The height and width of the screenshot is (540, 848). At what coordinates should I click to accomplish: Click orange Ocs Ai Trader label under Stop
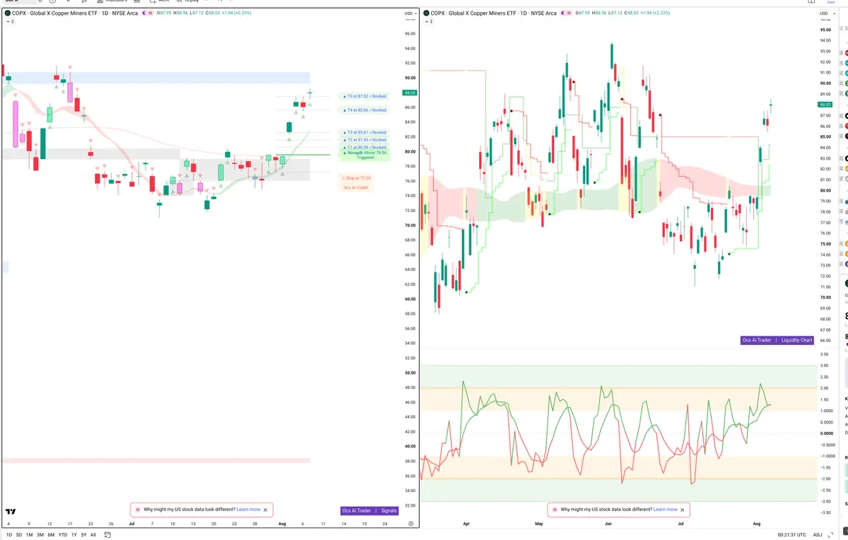click(x=355, y=187)
